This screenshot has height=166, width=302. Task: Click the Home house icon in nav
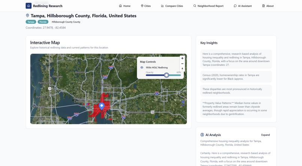click(x=120, y=6)
